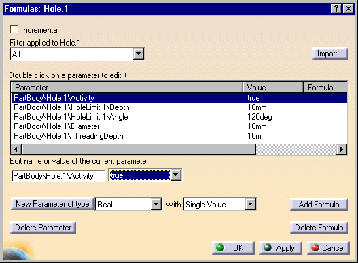Click the horizontal scrollbar thumb
358x263 pixels.
pos(139,150)
